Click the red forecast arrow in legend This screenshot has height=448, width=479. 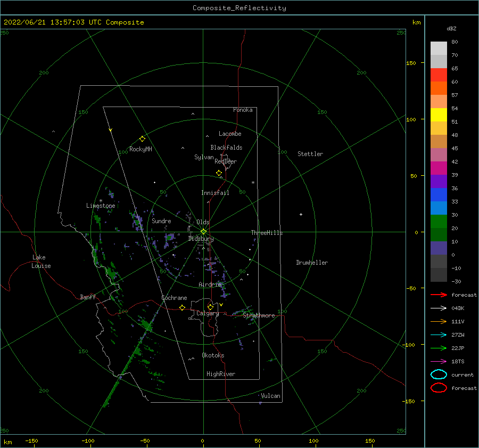tap(439, 295)
